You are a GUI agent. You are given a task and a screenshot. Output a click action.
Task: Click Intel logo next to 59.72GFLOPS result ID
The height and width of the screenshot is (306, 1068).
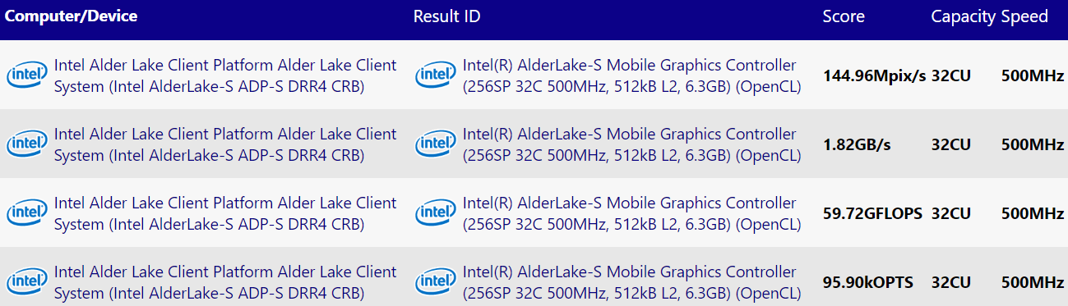click(436, 213)
